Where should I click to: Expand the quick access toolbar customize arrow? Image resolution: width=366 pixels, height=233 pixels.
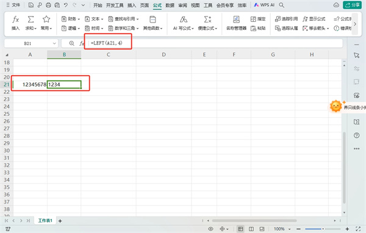[83, 5]
